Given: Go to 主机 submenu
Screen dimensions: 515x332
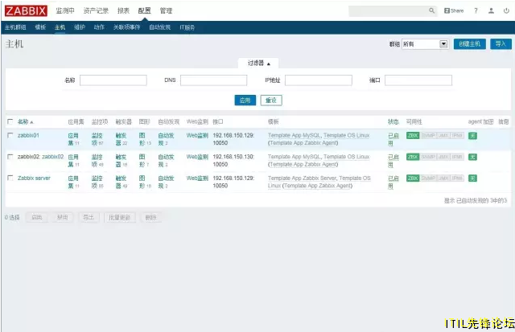Looking at the screenshot, I should 60,27.
